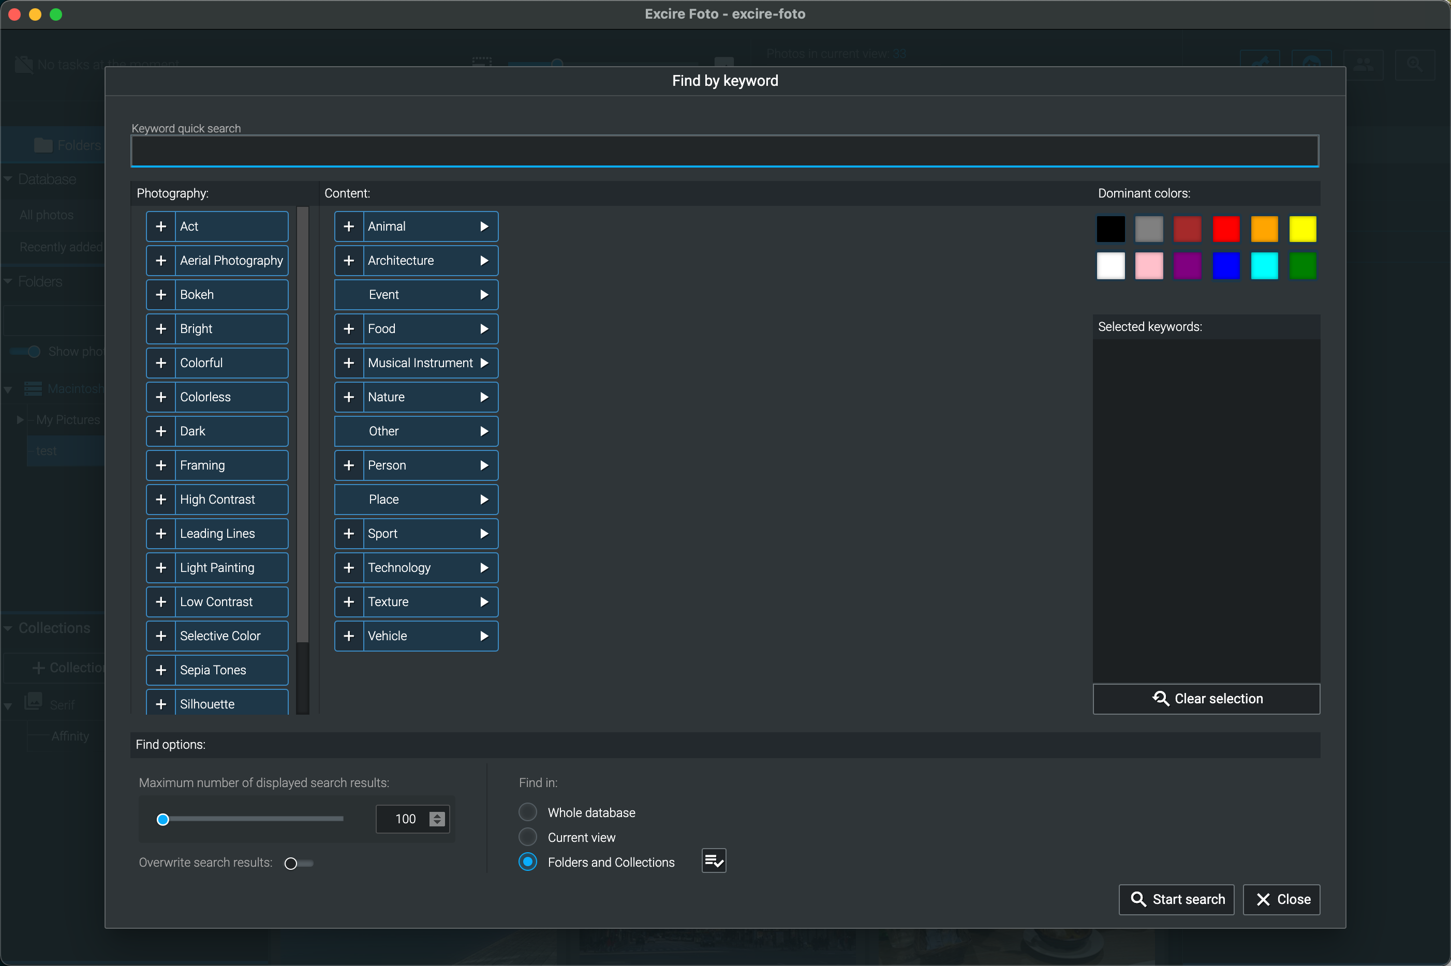
Task: Open folders and collections selection list icon
Action: [x=713, y=861]
